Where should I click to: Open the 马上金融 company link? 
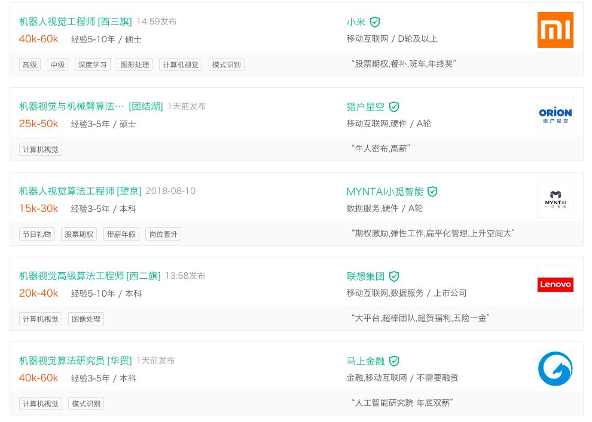point(365,361)
